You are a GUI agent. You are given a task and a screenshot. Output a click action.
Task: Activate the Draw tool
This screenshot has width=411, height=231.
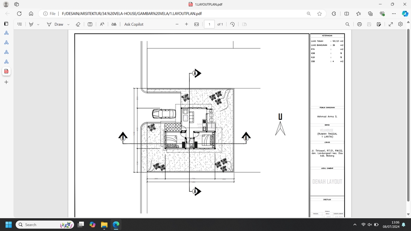[x=55, y=24]
